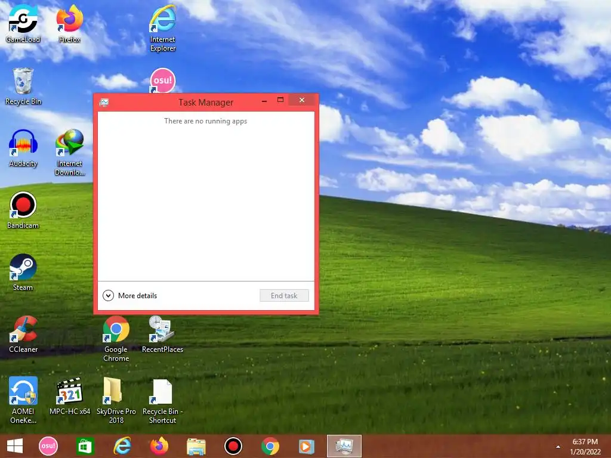Select the Internet Download Manager desktop icon

tap(69, 152)
